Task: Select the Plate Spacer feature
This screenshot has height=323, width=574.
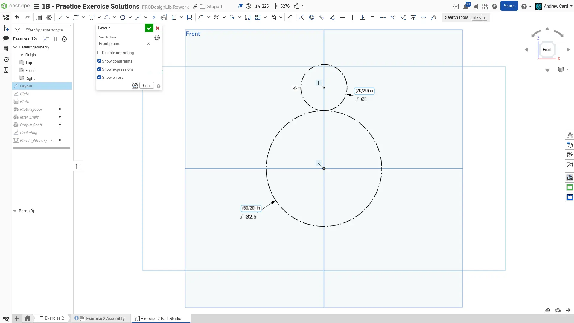Action: 31,109
